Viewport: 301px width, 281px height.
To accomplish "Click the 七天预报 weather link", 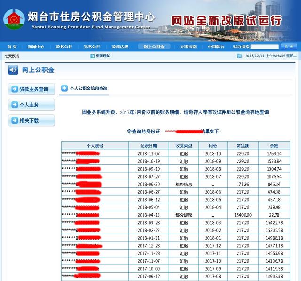I will [12, 56].
